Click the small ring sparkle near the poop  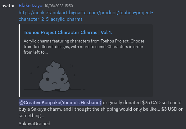[38, 67]
